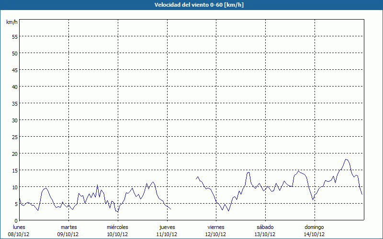This screenshot has width=383, height=239.
Task: Click the 'miércoles' day label
Action: 117,227
